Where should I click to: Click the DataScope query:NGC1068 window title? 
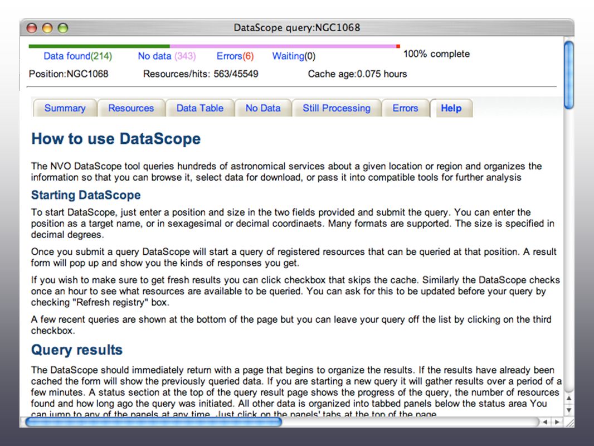(296, 28)
